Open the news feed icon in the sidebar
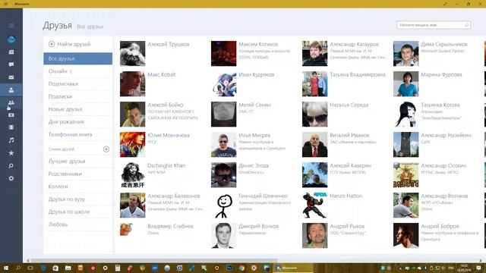486x273 pixels. [11, 52]
